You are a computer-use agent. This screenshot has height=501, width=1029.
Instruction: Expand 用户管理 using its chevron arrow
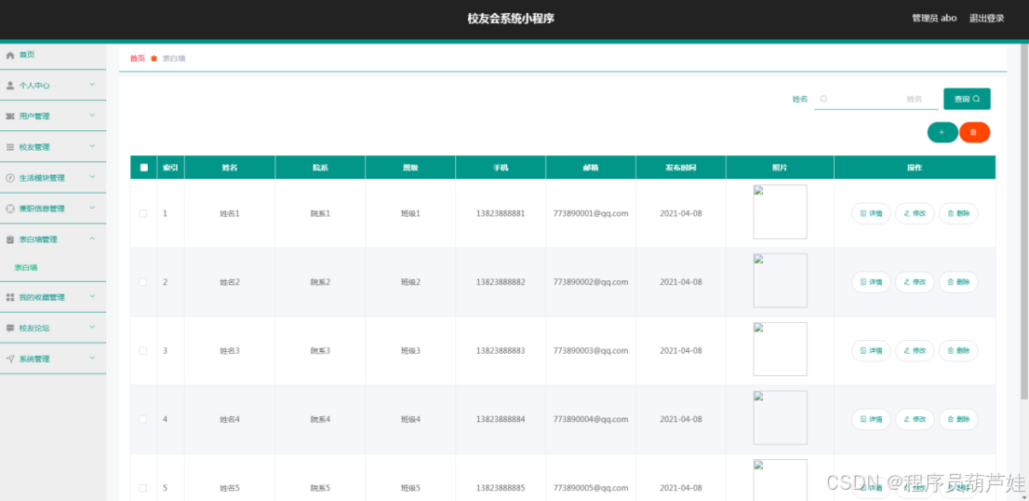pyautogui.click(x=92, y=115)
